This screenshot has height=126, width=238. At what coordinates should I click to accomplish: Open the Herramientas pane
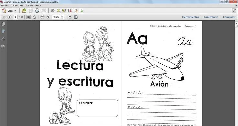[190, 17]
